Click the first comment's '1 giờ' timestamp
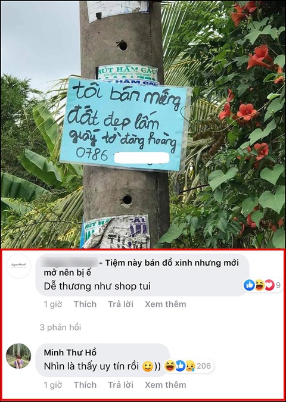Screen dimensions: 286x402 click(x=53, y=304)
